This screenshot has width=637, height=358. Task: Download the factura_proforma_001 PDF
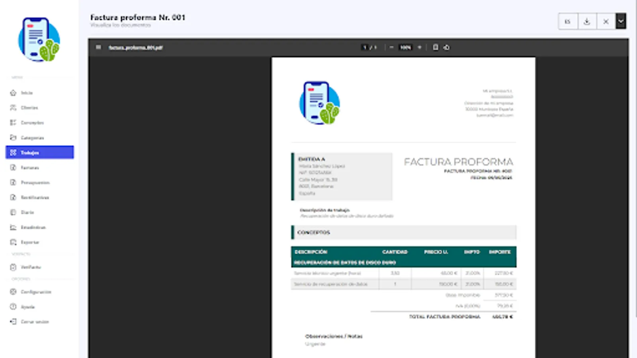click(x=587, y=21)
